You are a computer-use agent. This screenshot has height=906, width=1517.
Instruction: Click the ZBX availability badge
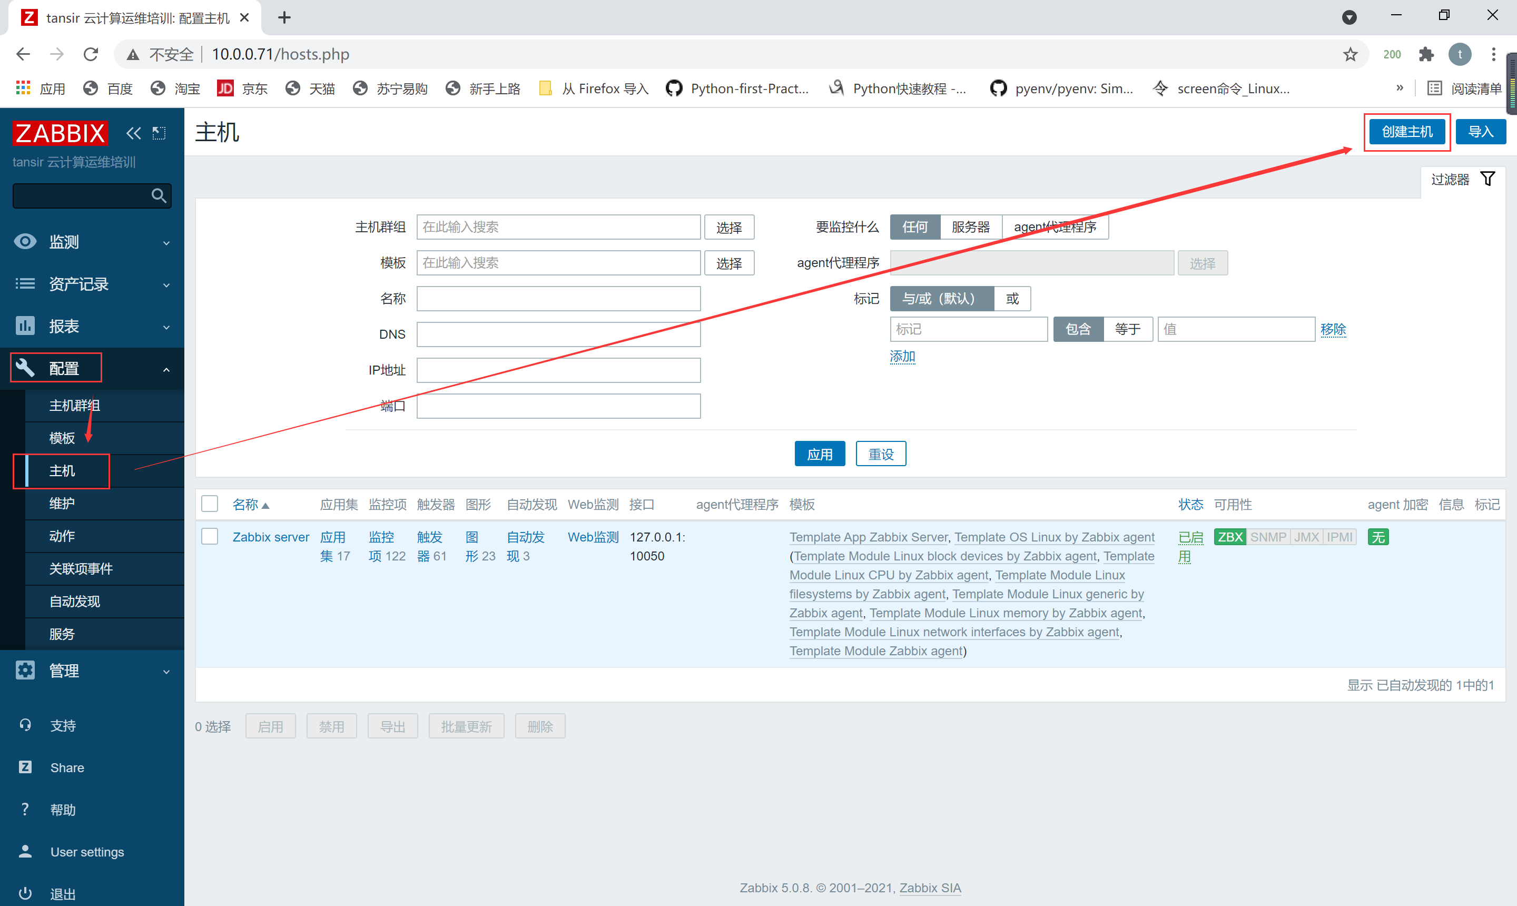(1229, 537)
